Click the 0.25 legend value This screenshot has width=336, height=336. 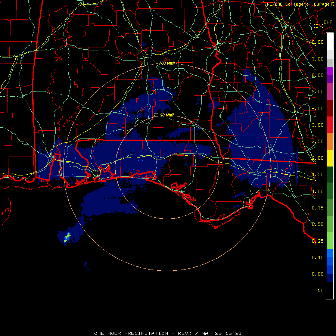pyautogui.click(x=318, y=241)
